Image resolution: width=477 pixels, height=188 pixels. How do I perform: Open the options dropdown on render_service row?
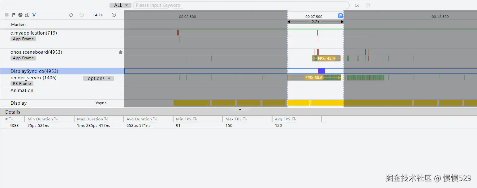(99, 78)
